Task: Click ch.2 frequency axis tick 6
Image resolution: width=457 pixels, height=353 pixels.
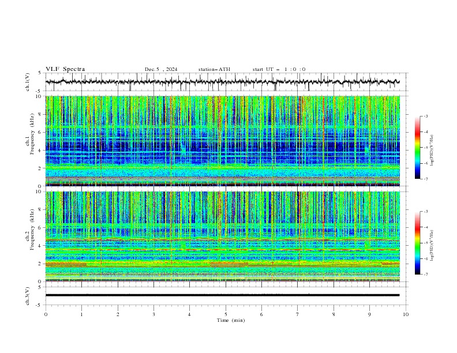Action: click(x=40, y=228)
